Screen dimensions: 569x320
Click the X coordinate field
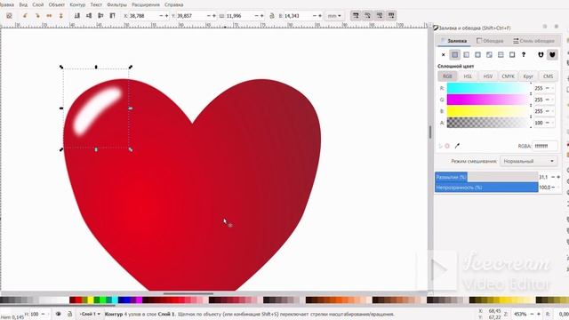tap(143, 16)
